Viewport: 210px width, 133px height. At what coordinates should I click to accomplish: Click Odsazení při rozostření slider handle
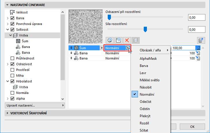tap(109, 17)
